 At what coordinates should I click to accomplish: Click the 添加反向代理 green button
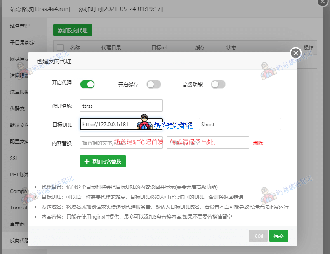coord(72,30)
